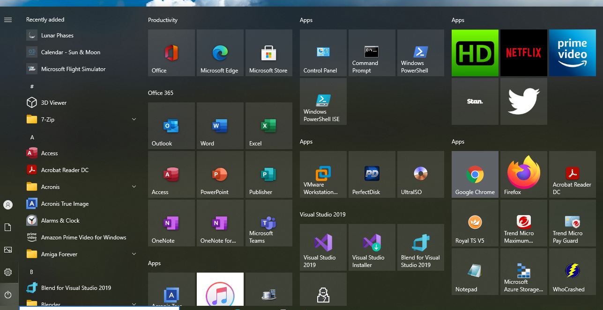Open the Visual Studio Installer tile
Image resolution: width=603 pixels, height=310 pixels.
pyautogui.click(x=372, y=247)
